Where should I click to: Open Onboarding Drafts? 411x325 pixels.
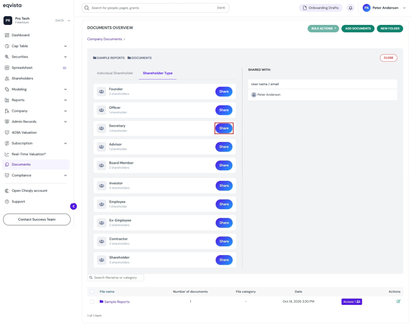[x=320, y=8]
